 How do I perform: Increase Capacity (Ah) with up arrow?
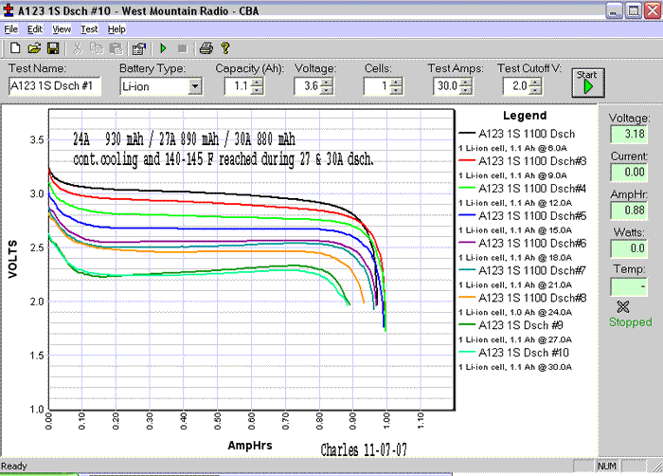tap(256, 82)
